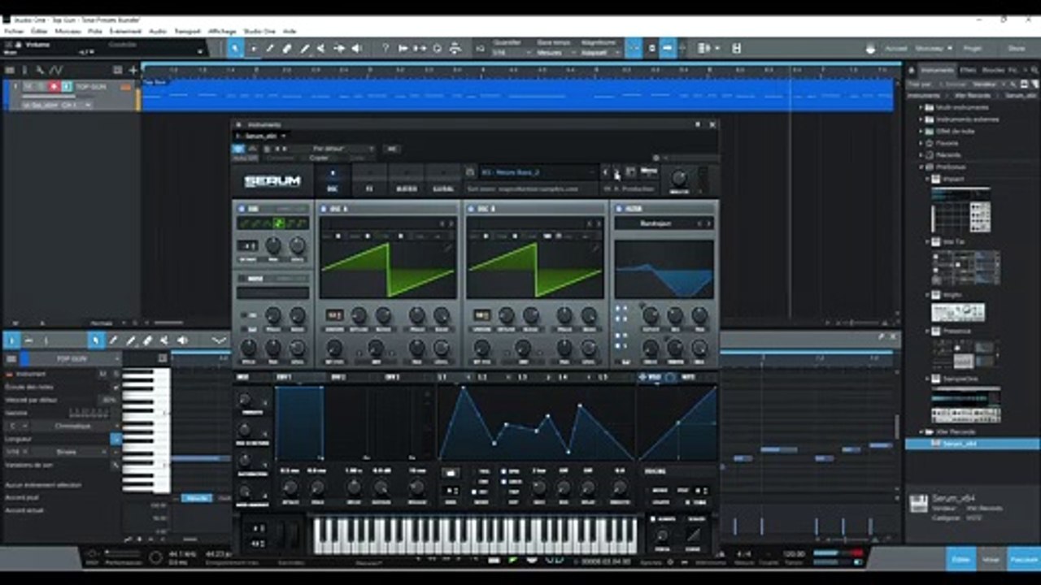This screenshot has width=1041, height=585.
Task: Mute the TOP GUN track
Action: 28,86
